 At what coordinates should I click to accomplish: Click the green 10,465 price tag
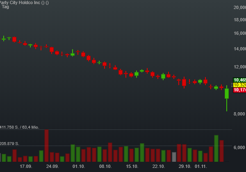click(239, 80)
